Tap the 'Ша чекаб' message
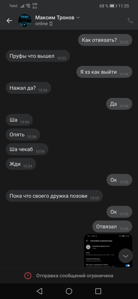This screenshot has height=299, width=138. [x=27, y=149]
